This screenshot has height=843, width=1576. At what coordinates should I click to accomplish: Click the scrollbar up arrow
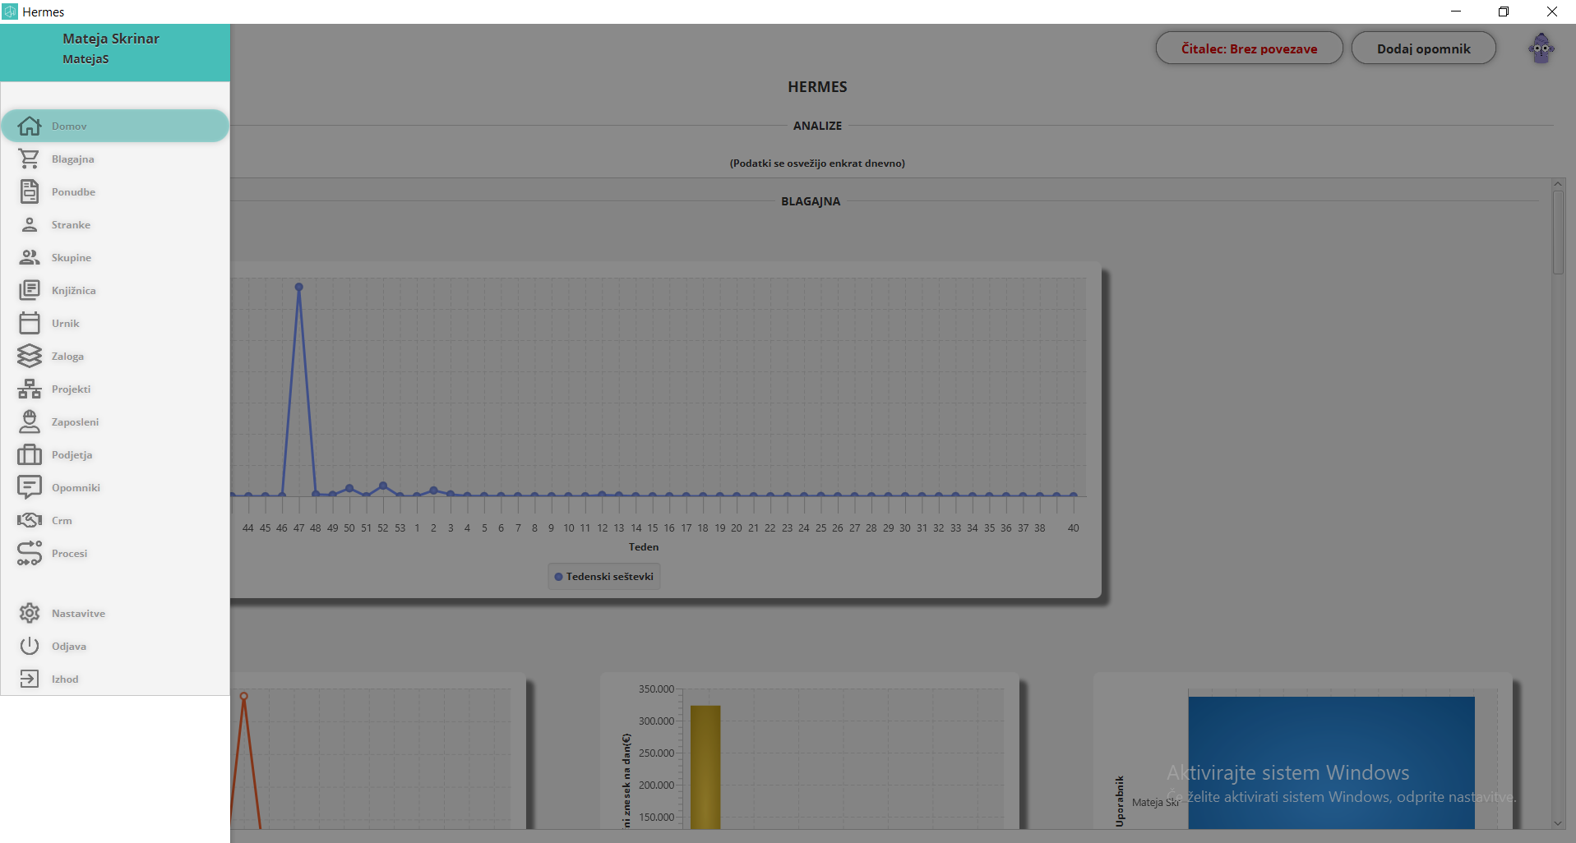(x=1558, y=184)
